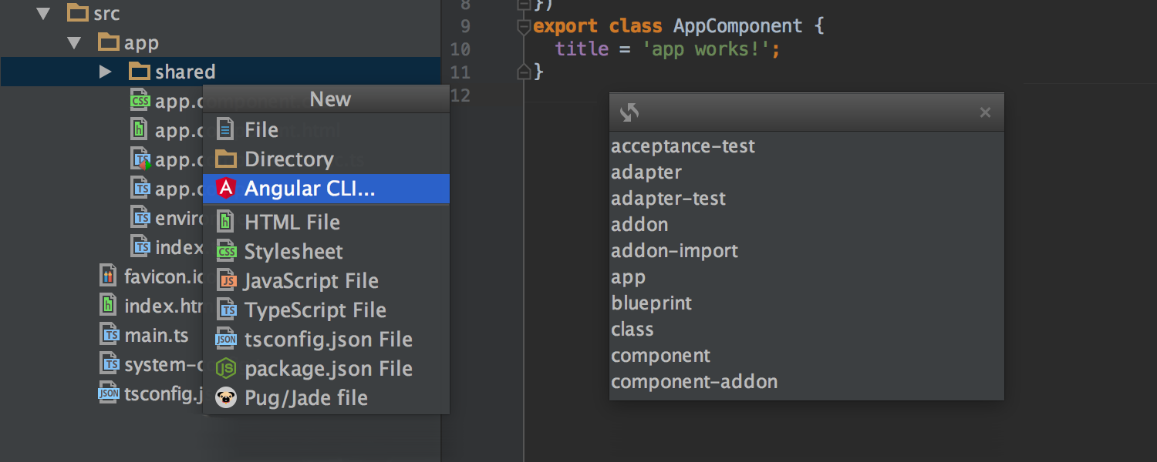Screen dimensions: 1157x462
Task: Click the Stylesheet CSS icon in menu
Action: 226,251
